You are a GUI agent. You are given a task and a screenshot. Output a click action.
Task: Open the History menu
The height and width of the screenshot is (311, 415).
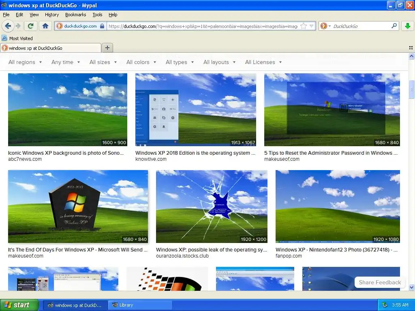click(51, 15)
